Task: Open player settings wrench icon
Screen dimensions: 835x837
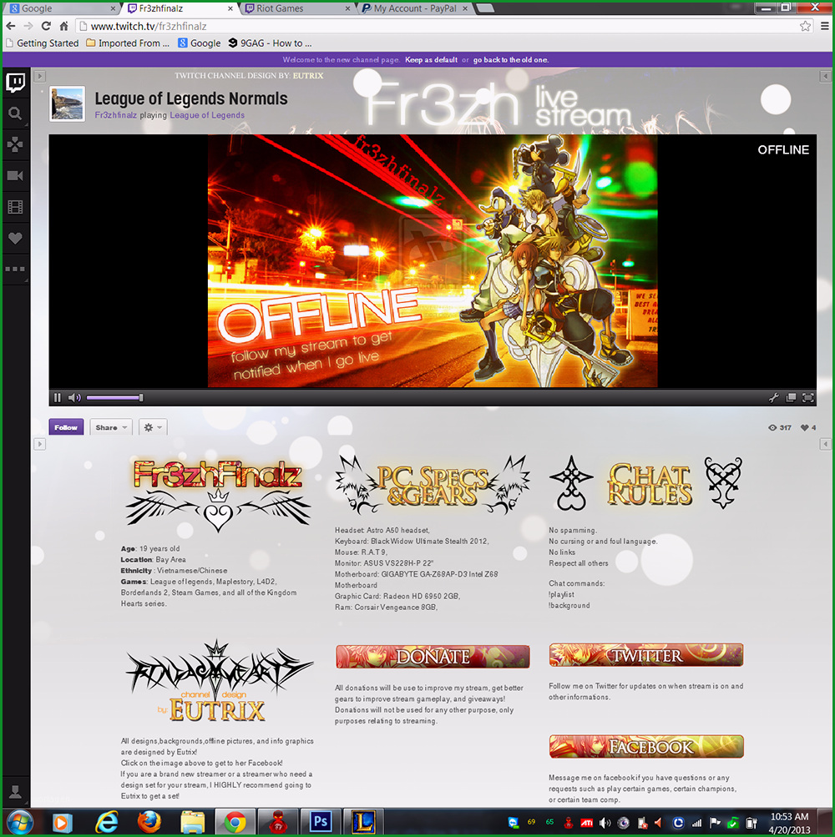Action: tap(773, 398)
